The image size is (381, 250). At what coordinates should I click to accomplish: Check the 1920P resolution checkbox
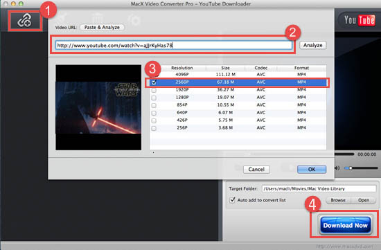(154, 90)
